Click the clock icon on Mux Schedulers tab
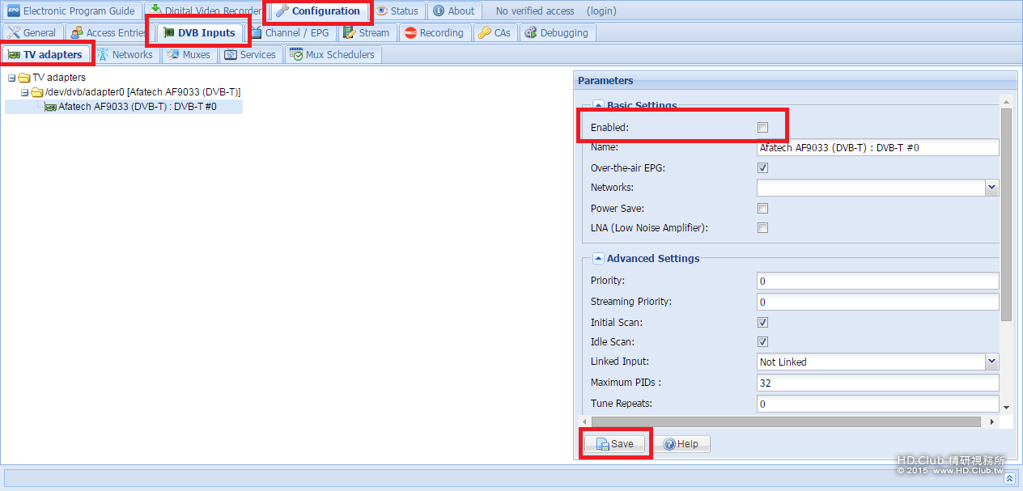The height and width of the screenshot is (491, 1023). (296, 55)
